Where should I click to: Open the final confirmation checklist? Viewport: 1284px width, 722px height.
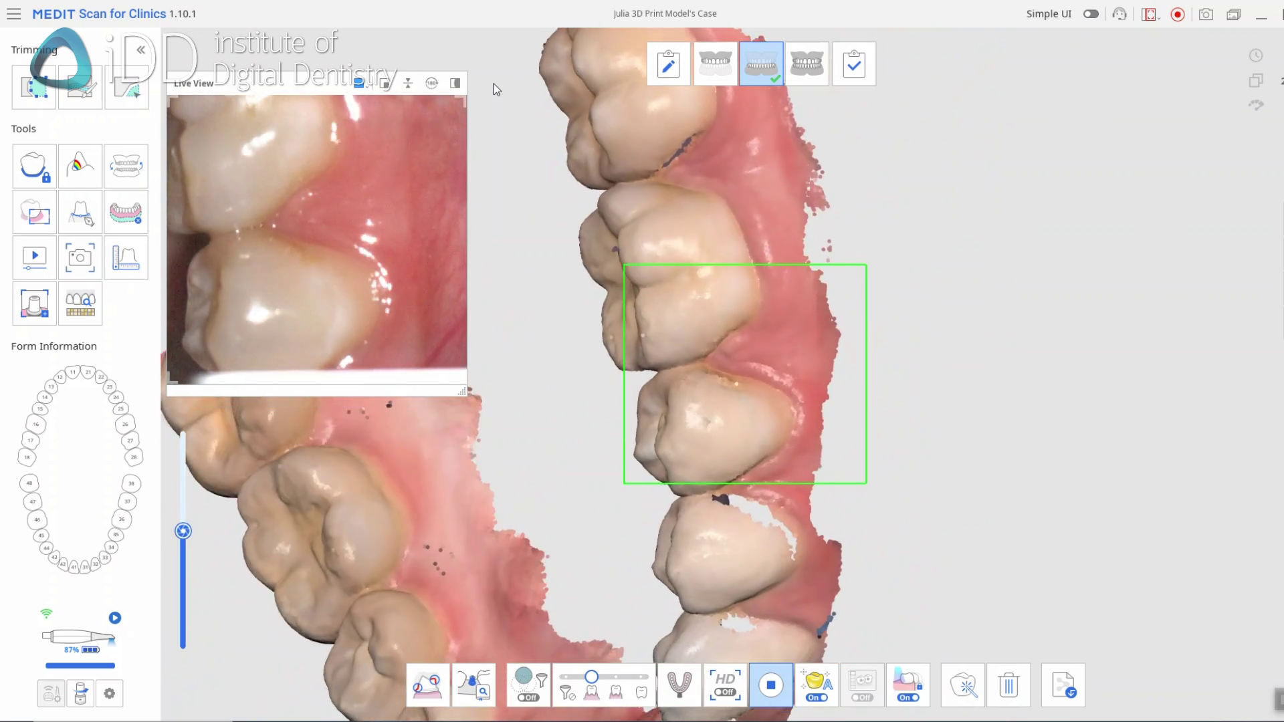click(855, 64)
